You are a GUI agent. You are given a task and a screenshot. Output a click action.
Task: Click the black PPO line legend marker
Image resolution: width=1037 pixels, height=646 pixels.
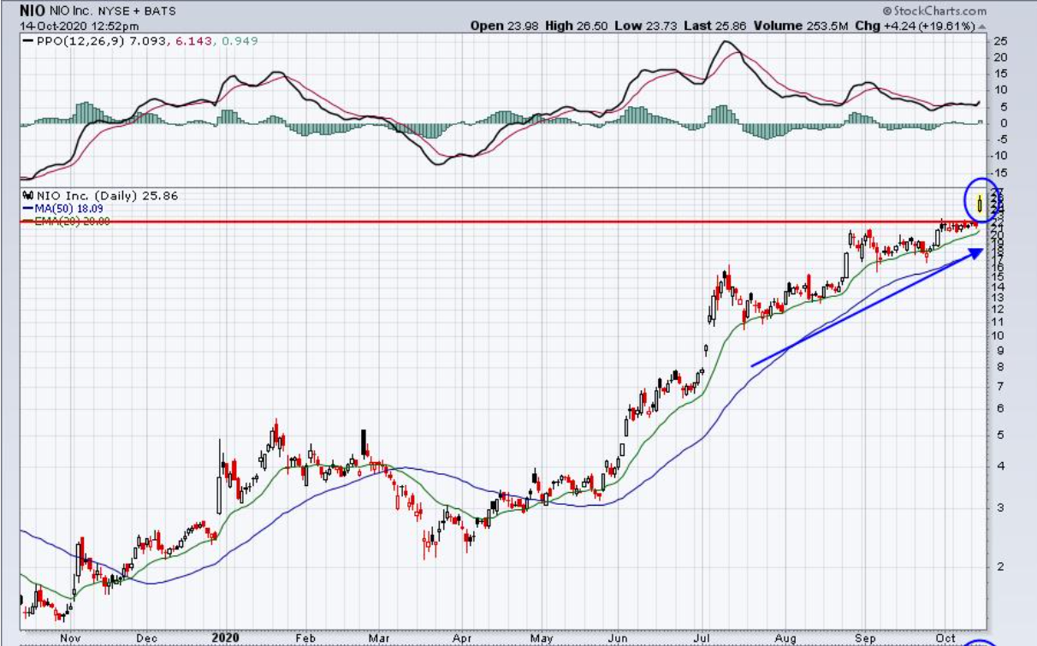pyautogui.click(x=28, y=41)
